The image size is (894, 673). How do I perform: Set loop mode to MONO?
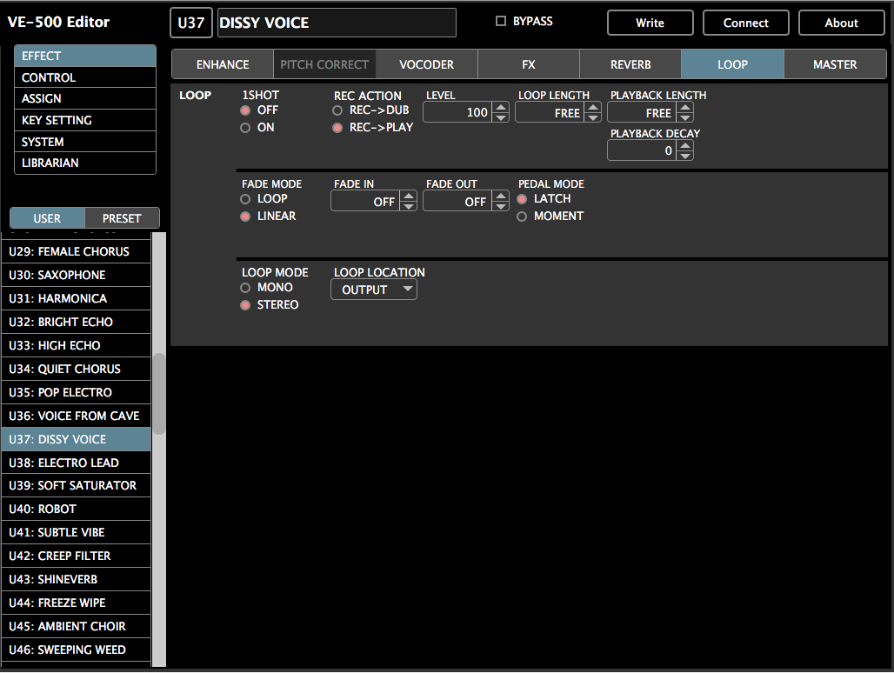(x=246, y=288)
